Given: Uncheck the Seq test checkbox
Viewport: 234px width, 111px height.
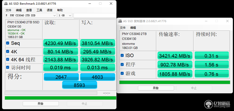Looking at the screenshot, I should point(8,43).
